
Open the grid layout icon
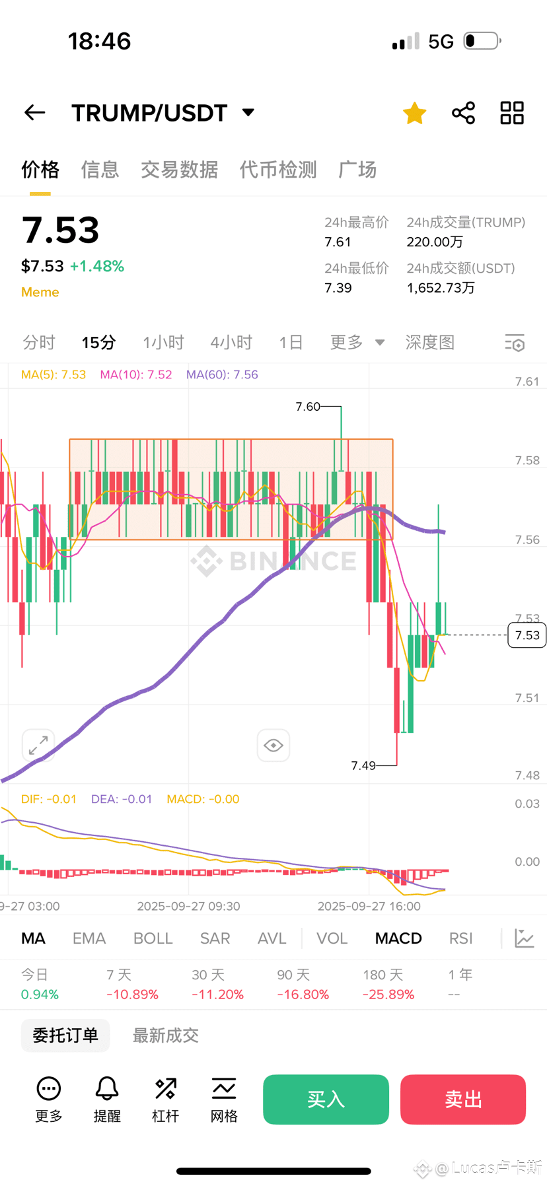click(x=512, y=113)
